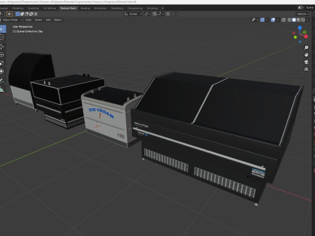Screen dimensions: 315x236
Task: Select the Transform tool
Action: pos(2,71)
